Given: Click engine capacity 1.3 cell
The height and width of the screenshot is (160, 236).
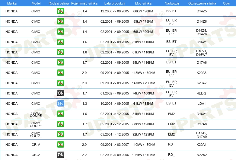Looking at the screenshot, I should 85,104.
